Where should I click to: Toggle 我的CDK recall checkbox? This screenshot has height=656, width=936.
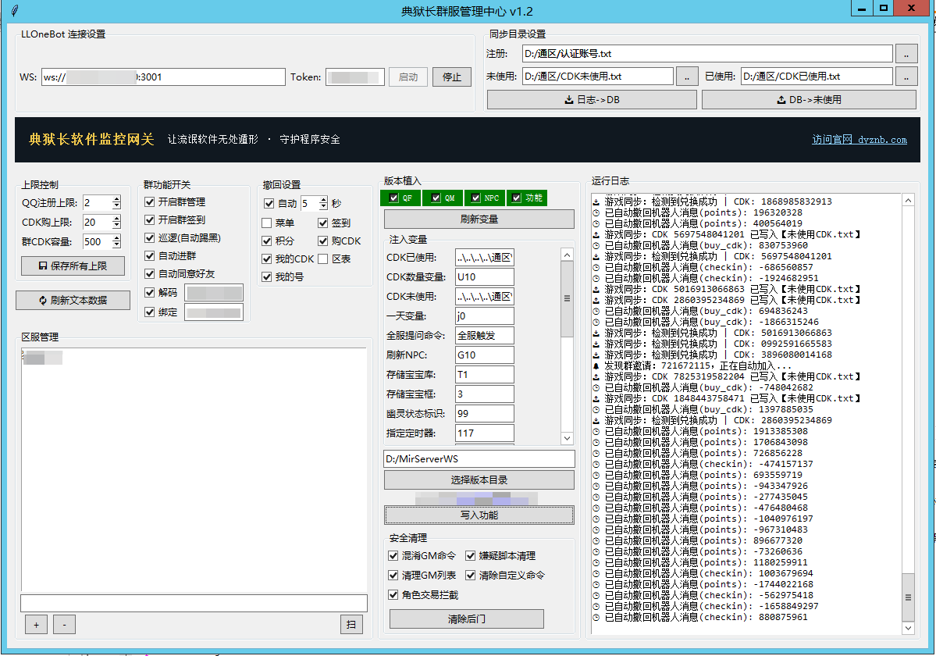pos(267,258)
